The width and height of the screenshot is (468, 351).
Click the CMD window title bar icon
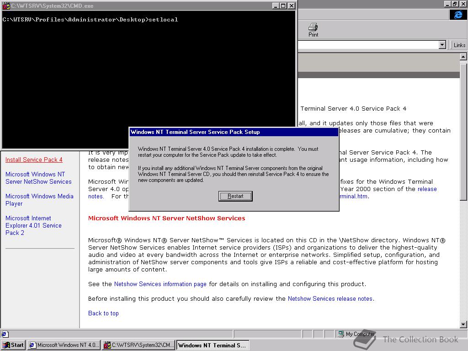tap(6, 5)
